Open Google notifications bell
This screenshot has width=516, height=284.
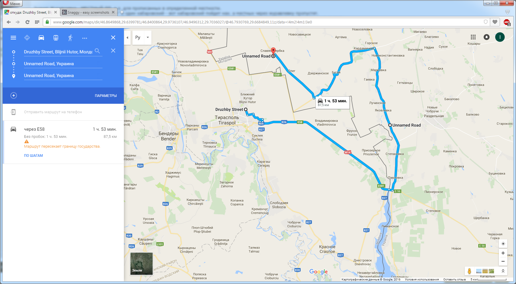(487, 37)
